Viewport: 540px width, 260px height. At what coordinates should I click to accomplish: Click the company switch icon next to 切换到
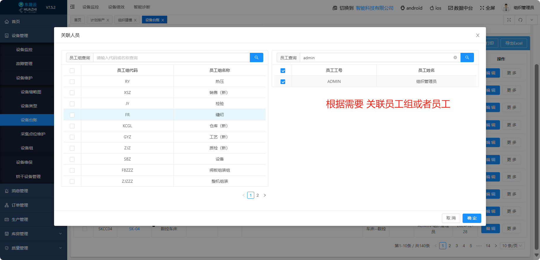coord(335,8)
